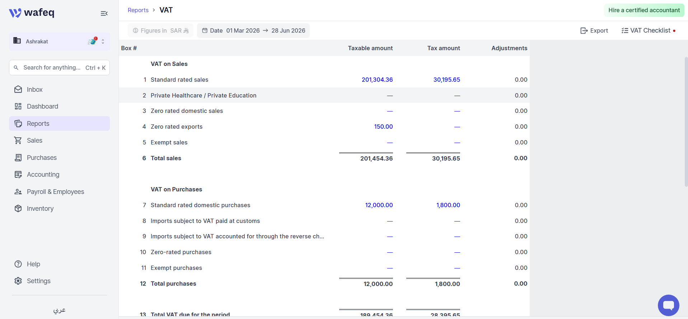688x319 pixels.
Task: Open the Sales cart icon
Action: 18,140
